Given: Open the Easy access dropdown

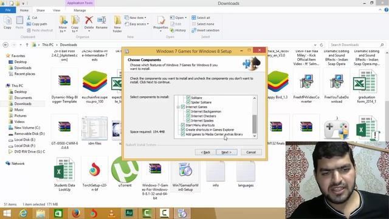Looking at the screenshot, I should coord(137,24).
